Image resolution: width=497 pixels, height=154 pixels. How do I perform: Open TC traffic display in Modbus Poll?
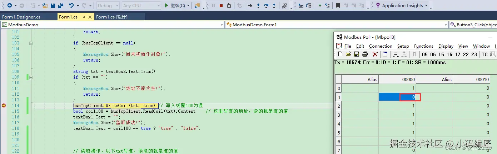click(x=484, y=54)
